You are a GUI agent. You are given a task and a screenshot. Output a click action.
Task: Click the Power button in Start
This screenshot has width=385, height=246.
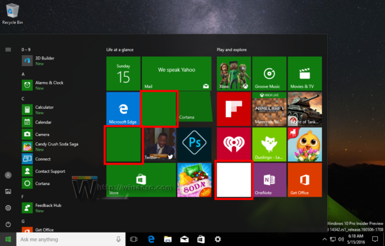[8, 224]
